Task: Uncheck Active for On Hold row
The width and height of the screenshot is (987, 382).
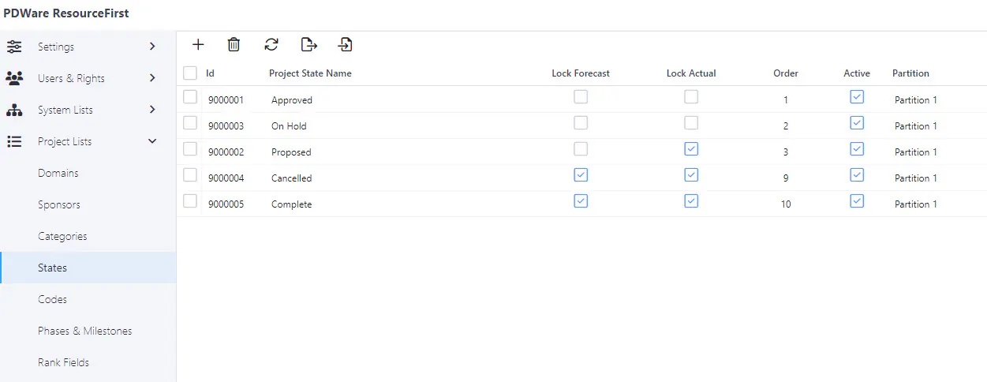Action: coord(857,123)
